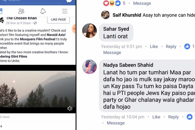
Task: Click the LIKE PAGE button
Action: [59, 19]
